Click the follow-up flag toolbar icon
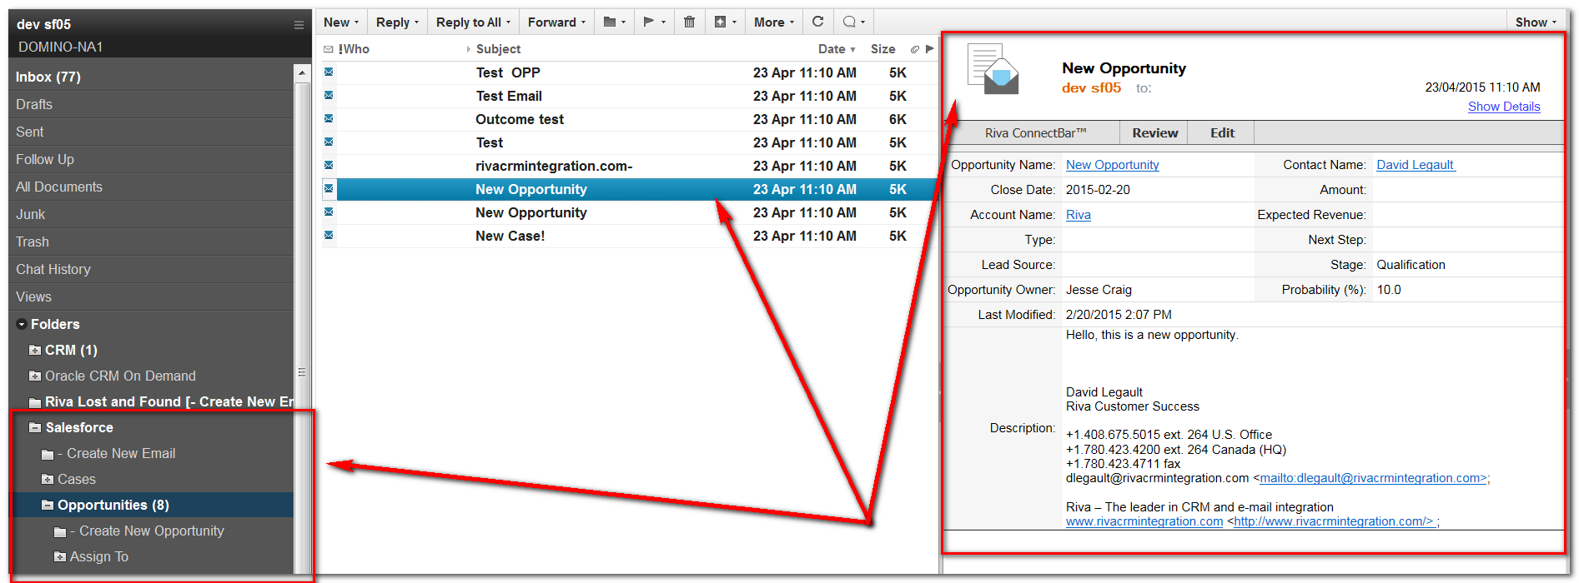 (654, 22)
